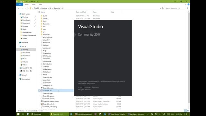Select the QuantLib.vcxproj file

[x=49, y=99]
